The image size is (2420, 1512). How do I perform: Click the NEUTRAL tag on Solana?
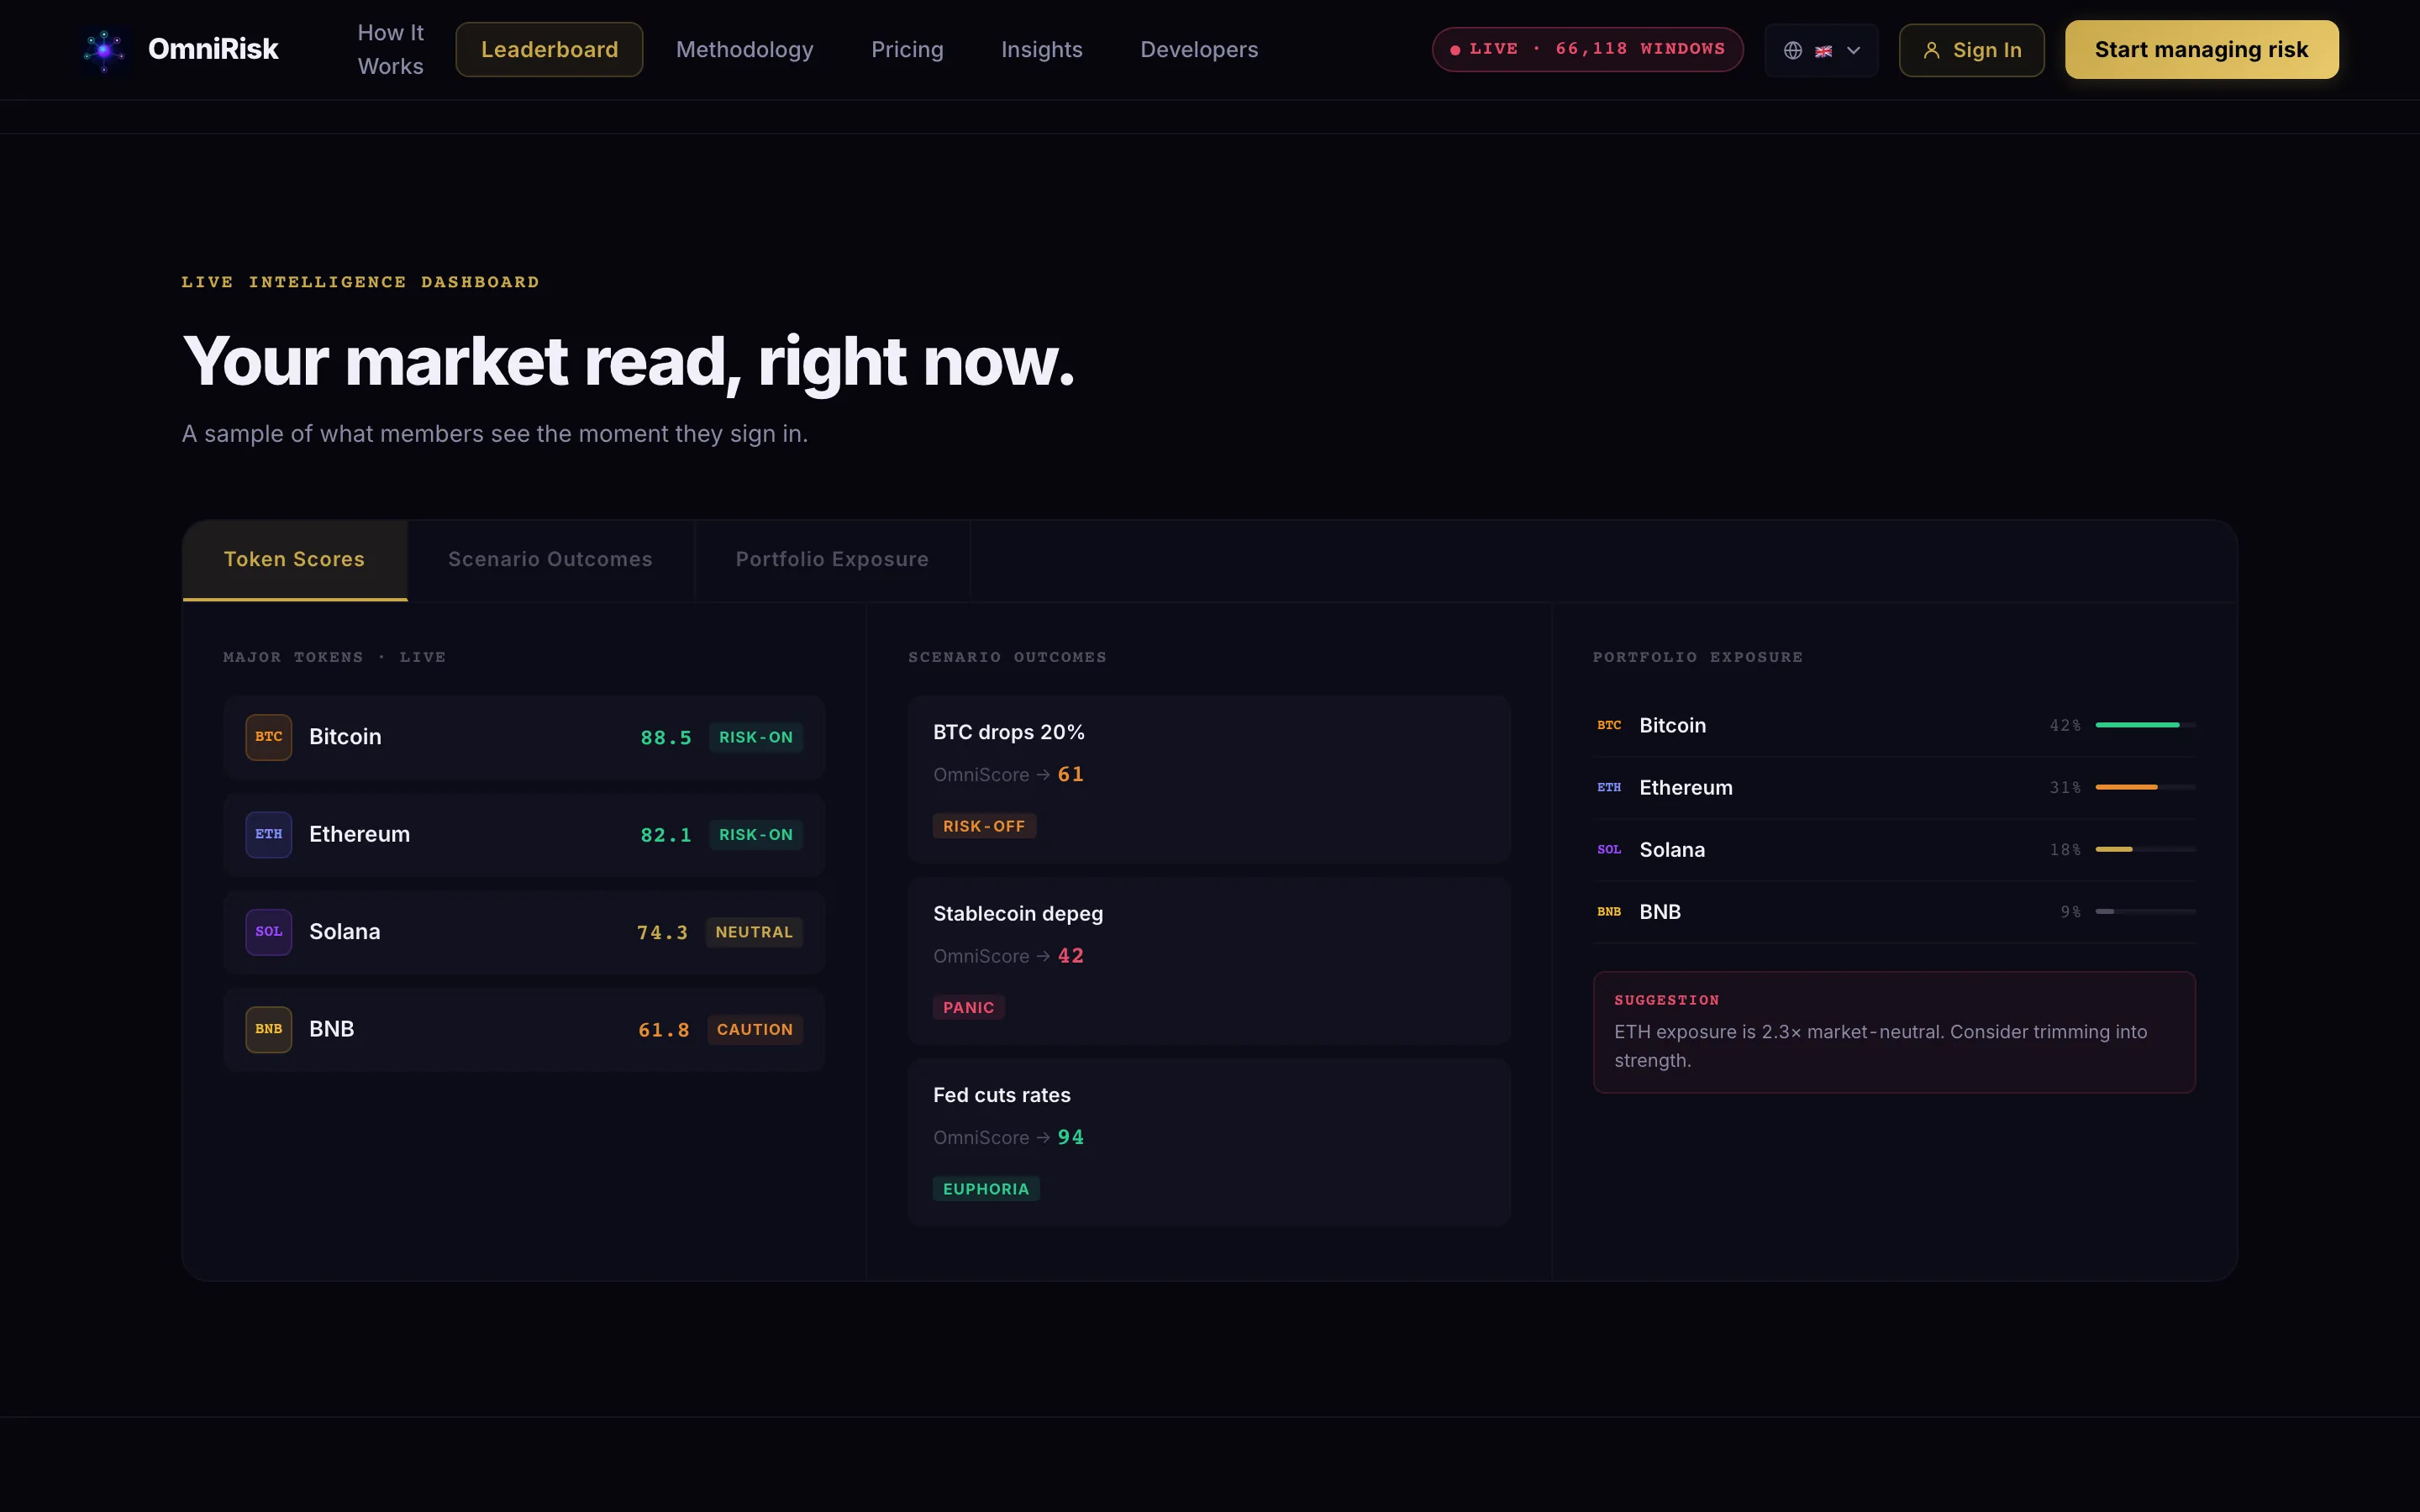[x=754, y=932]
